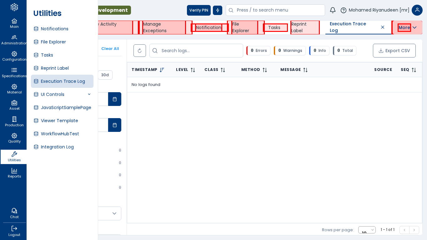Open the Quality module in sidebar
This screenshot has width=427, height=240.
pos(14,138)
